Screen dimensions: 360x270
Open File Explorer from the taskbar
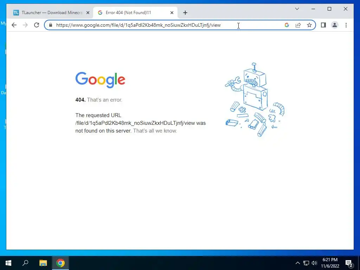coord(43,263)
